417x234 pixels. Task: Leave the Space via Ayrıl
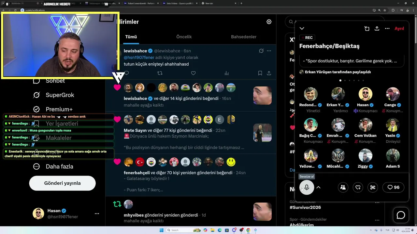tap(399, 29)
